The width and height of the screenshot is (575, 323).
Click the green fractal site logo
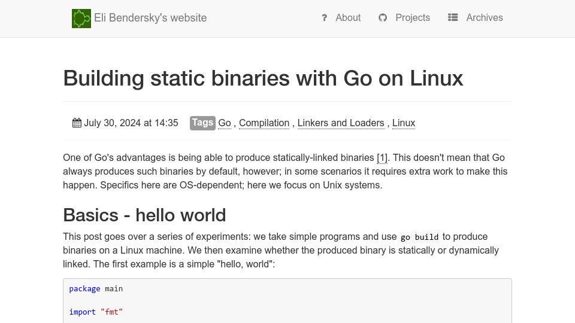[x=81, y=19]
